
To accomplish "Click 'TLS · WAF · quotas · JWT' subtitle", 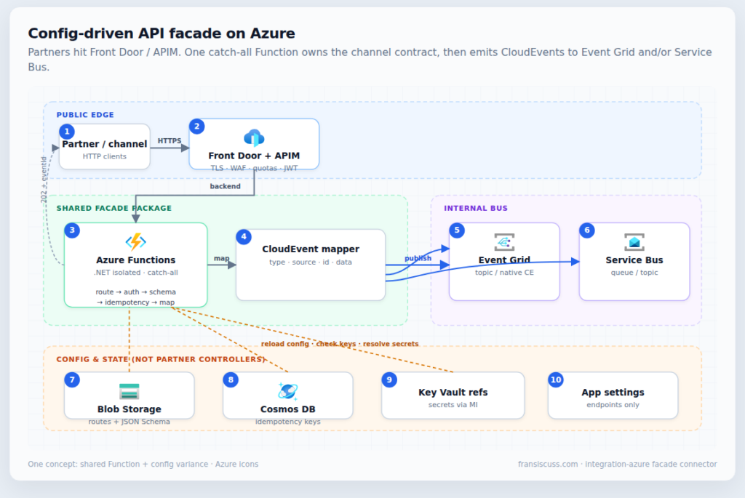I will click(254, 168).
